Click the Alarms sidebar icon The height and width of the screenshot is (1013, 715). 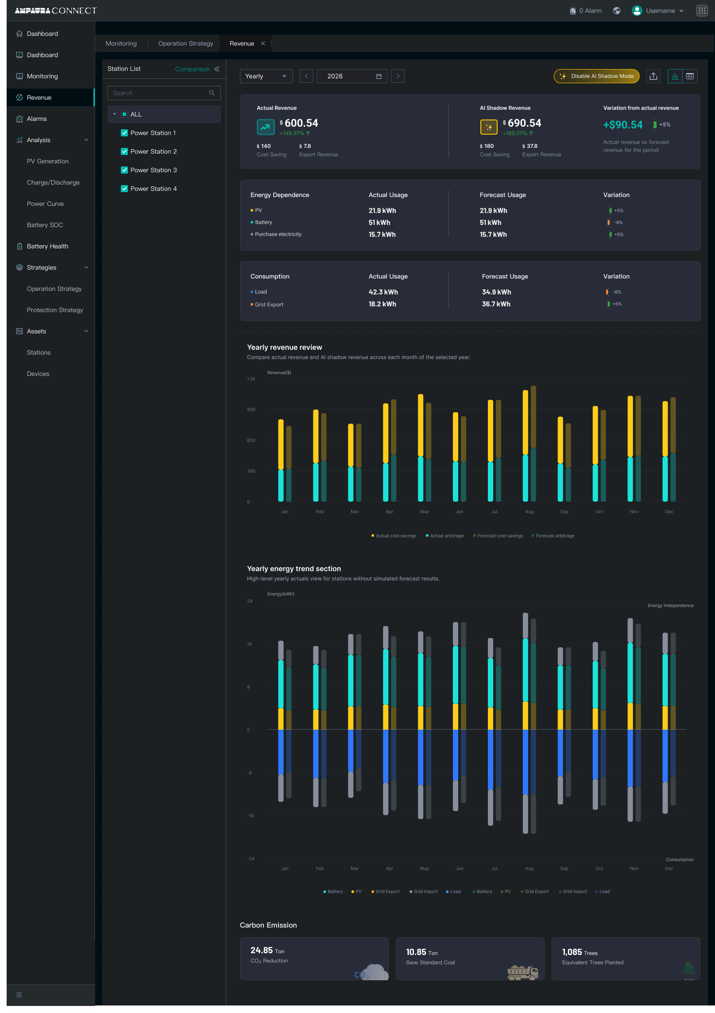pyautogui.click(x=19, y=119)
